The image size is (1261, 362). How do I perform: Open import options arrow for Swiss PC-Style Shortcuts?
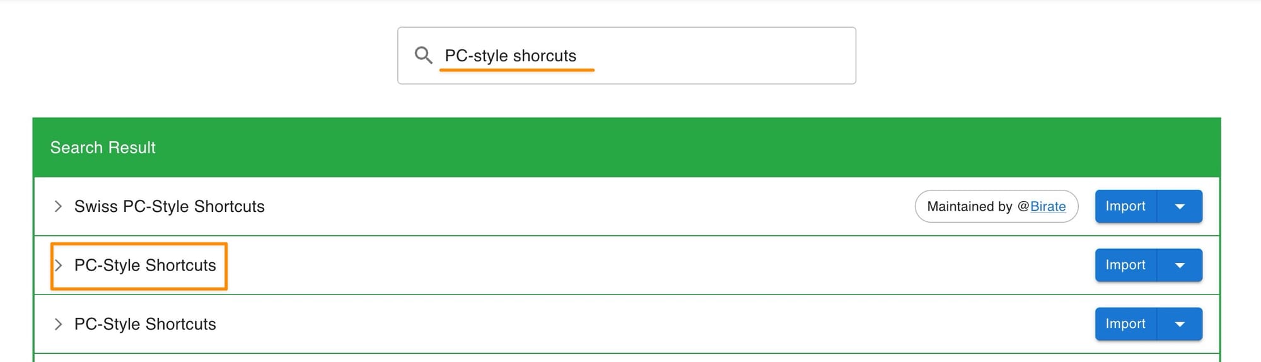(x=1180, y=206)
